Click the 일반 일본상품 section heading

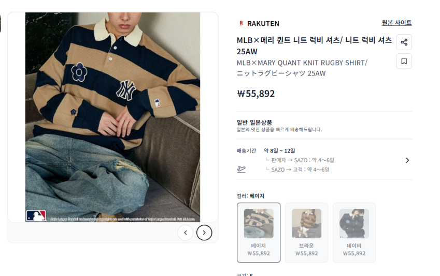click(x=254, y=122)
